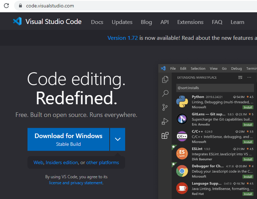Click the @sort:installs search field
Viewport: 257px width, 199px height.
[x=215, y=88]
